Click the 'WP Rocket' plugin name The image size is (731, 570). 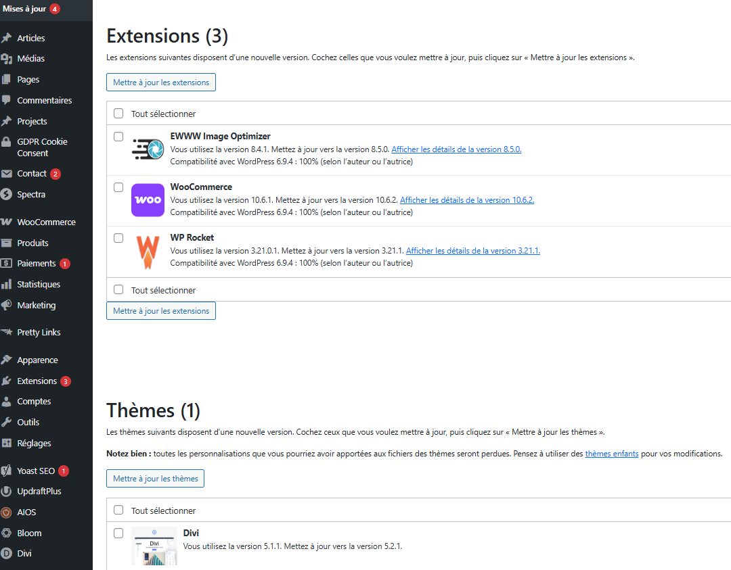click(192, 238)
